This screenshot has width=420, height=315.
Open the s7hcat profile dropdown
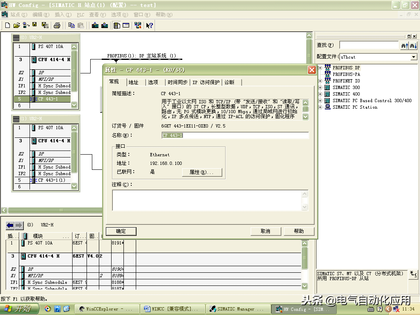[x=413, y=57]
